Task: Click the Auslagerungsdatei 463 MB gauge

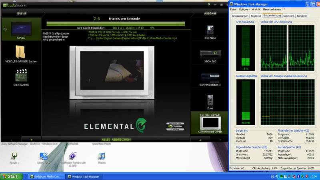Action: tap(246, 102)
